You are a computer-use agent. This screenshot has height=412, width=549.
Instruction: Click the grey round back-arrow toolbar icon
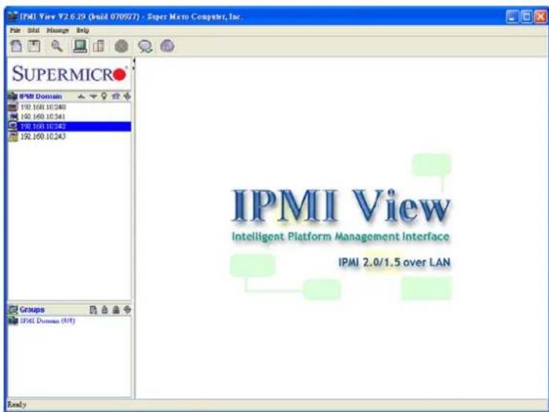122,46
